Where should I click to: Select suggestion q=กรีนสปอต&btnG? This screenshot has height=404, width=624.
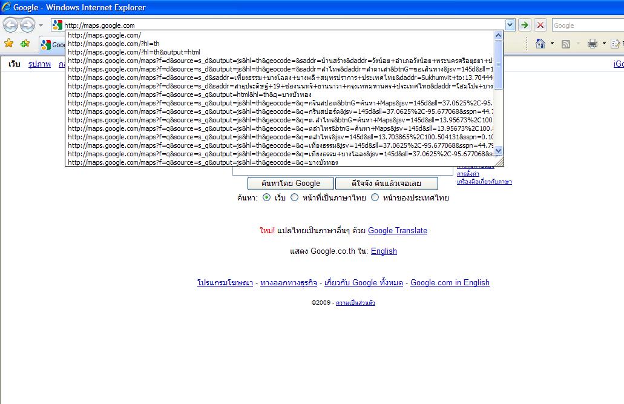[x=279, y=103]
